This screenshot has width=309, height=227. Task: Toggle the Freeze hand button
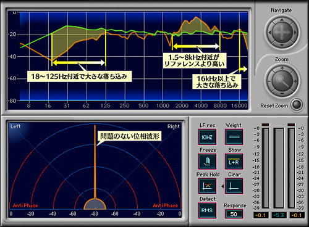pos(208,161)
